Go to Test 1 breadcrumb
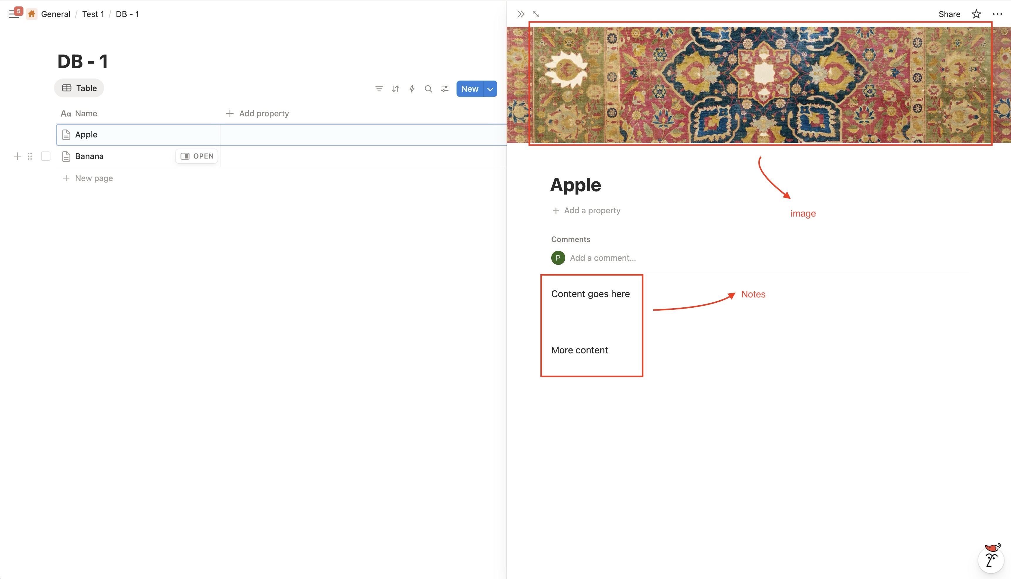 (93, 14)
